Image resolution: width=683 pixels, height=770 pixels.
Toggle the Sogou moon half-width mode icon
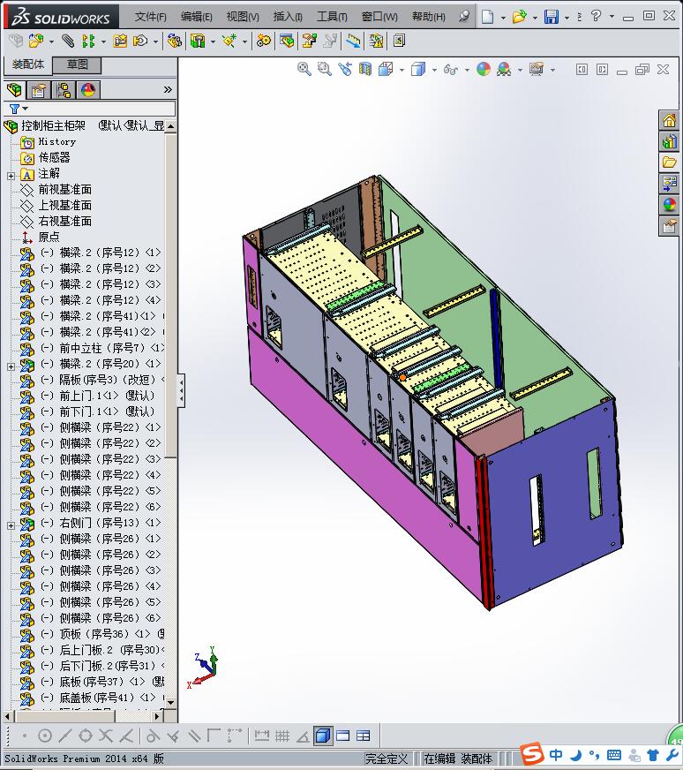coord(576,755)
